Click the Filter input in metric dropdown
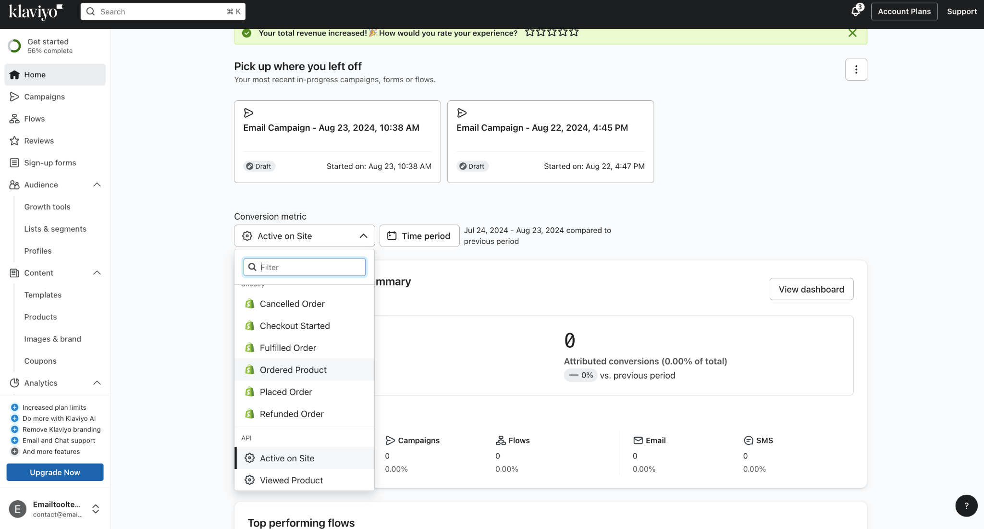 coord(305,267)
